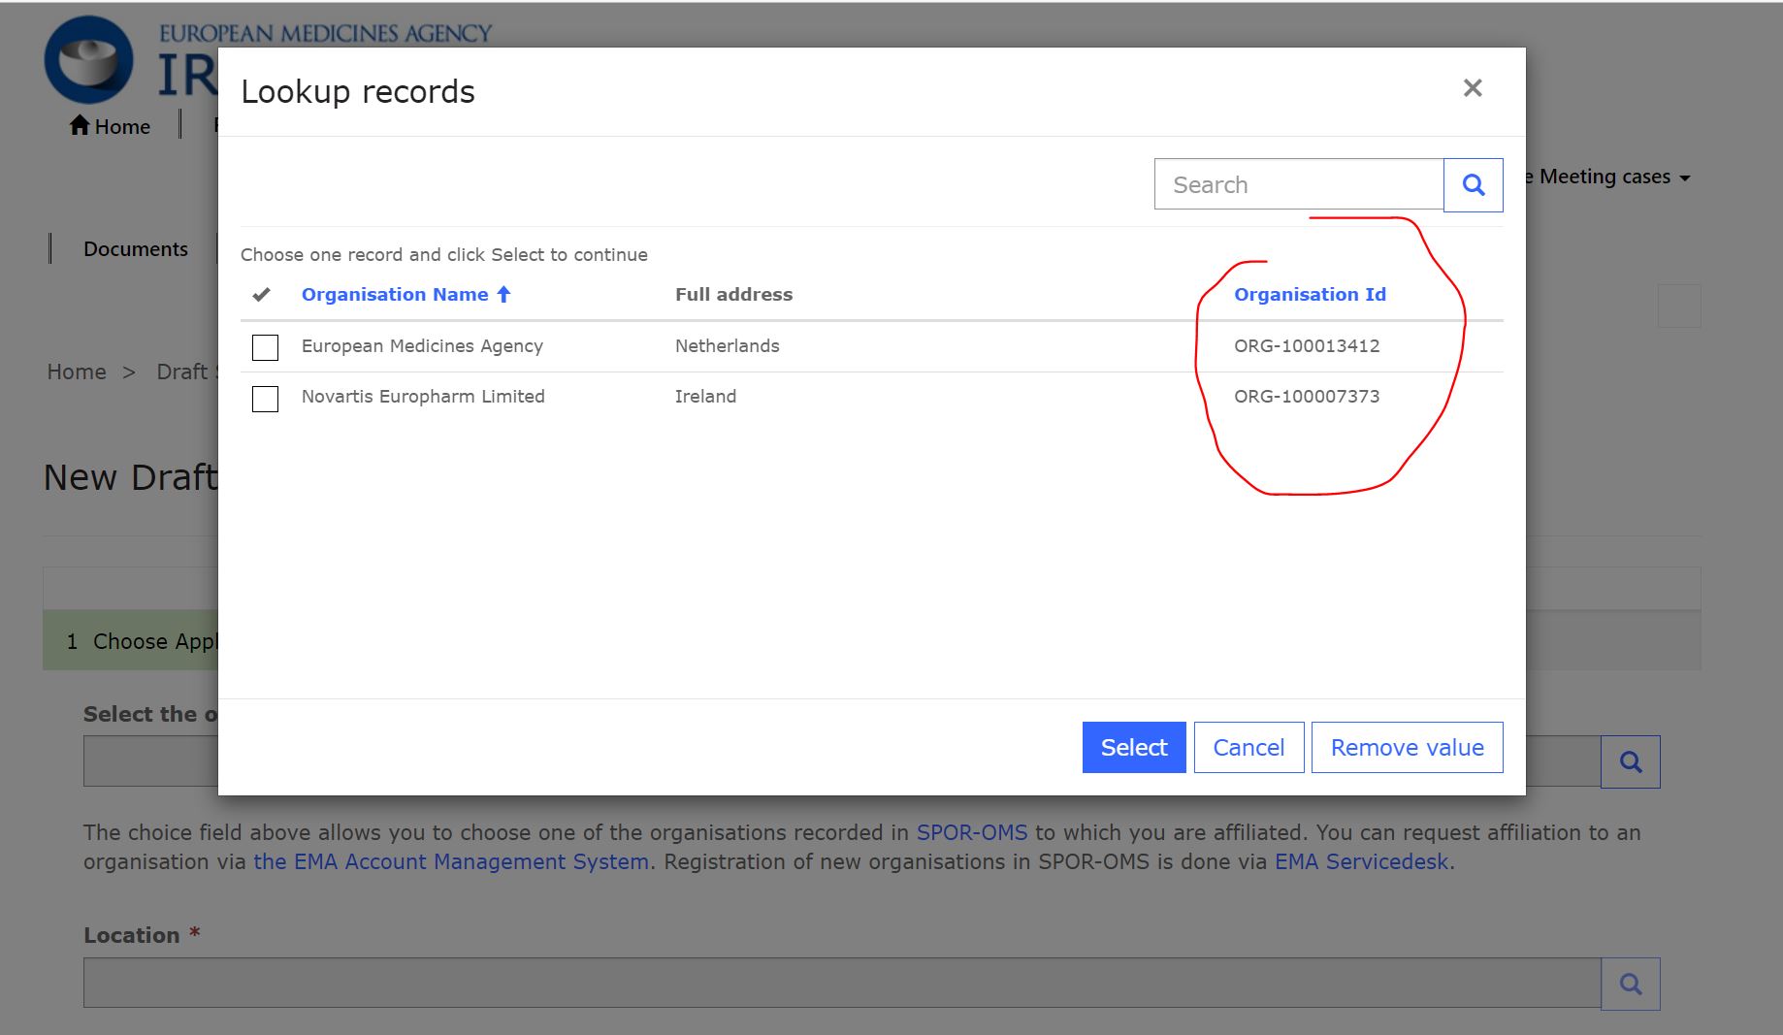Open the organisation lookup magnifier behind dialog
Image resolution: width=1783 pixels, height=1035 pixels.
tap(1630, 761)
